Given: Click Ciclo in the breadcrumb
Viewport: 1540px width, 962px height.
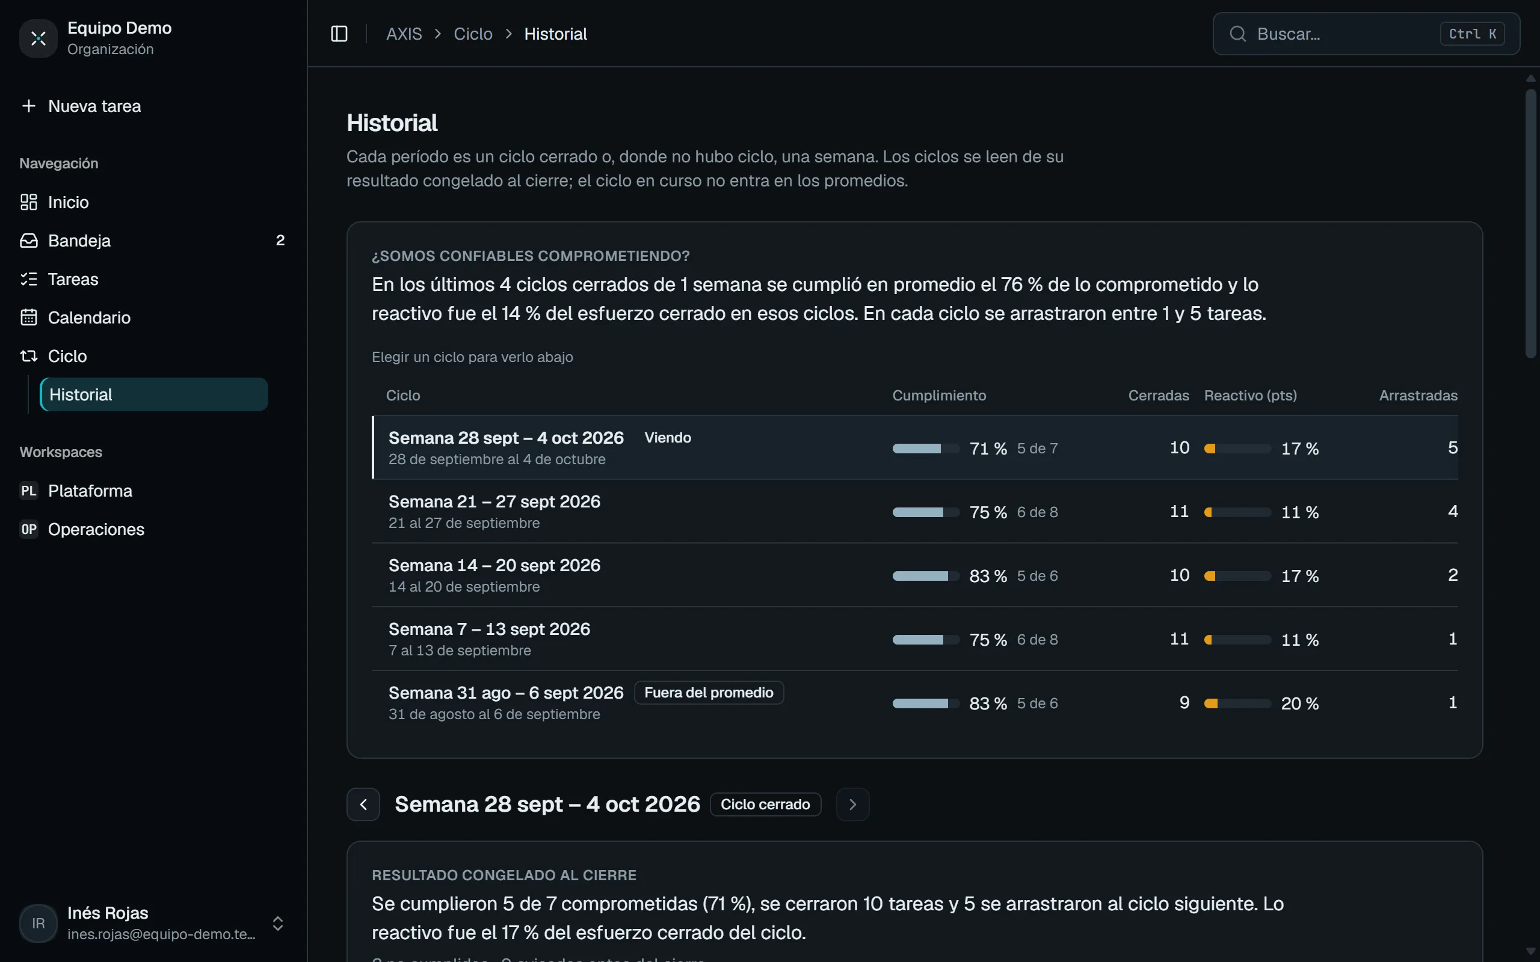Looking at the screenshot, I should 473,34.
